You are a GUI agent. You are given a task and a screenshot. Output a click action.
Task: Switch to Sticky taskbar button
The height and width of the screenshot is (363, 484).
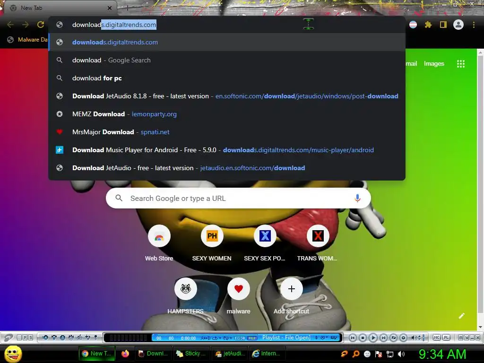(x=191, y=354)
